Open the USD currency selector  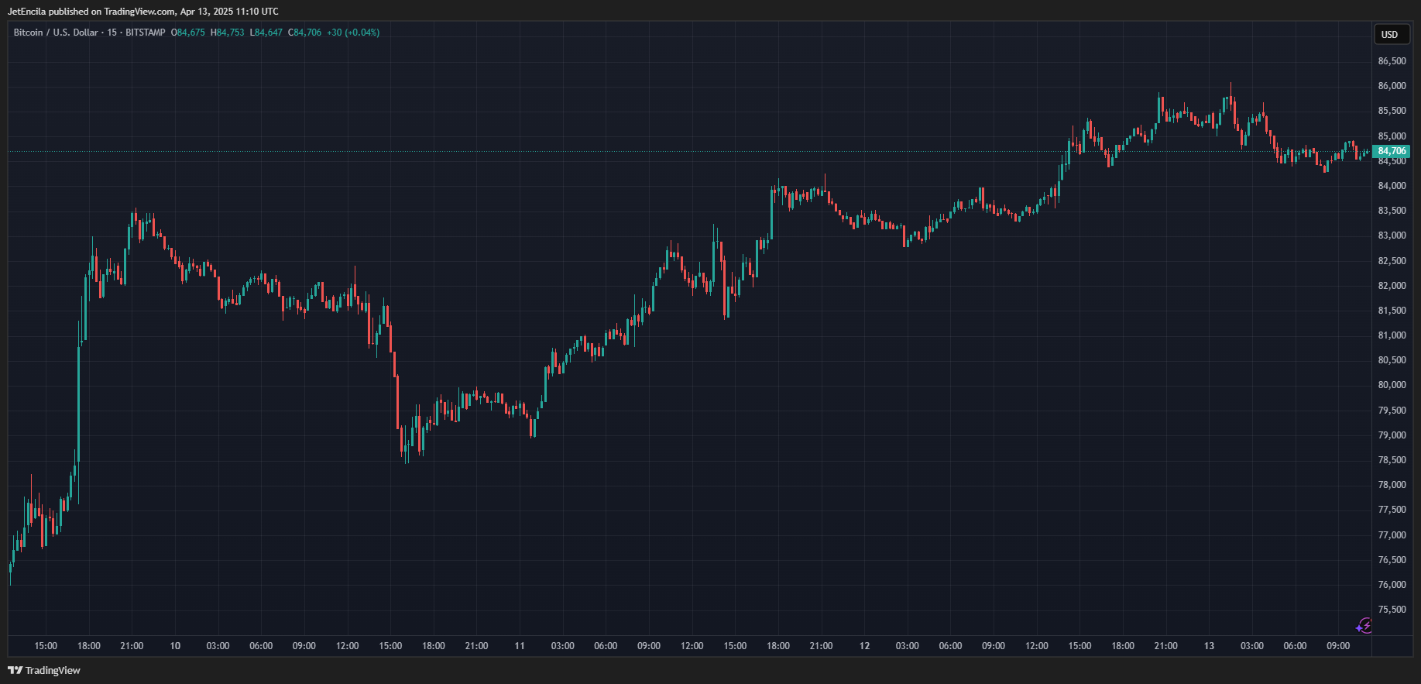[1390, 34]
